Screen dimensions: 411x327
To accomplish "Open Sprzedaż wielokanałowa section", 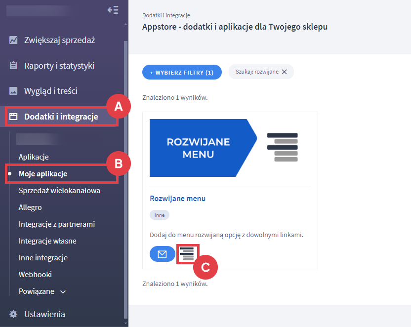I will coord(59,191).
